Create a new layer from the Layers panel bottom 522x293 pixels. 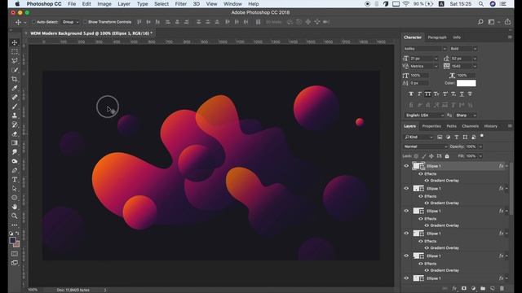click(x=493, y=288)
